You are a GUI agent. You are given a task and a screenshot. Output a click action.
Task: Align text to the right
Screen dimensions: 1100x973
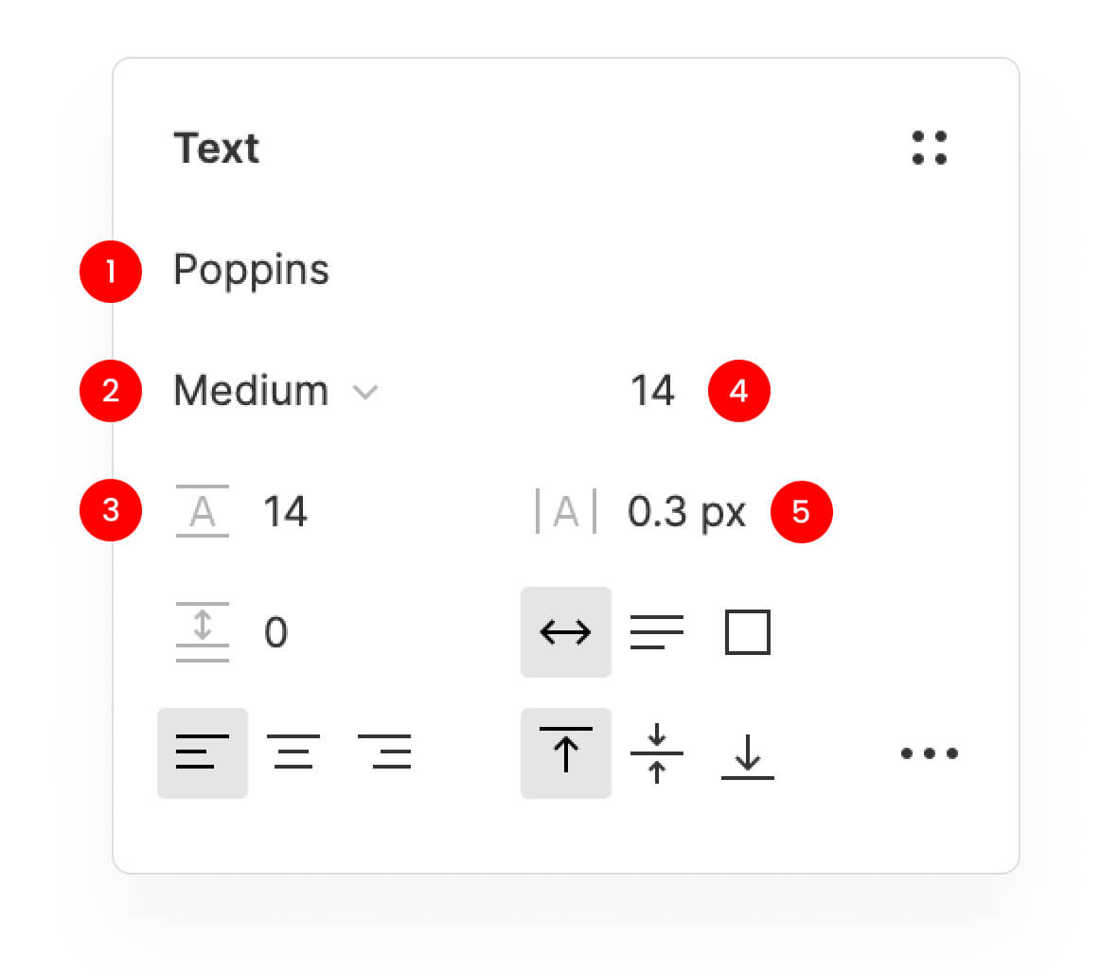[x=384, y=753]
